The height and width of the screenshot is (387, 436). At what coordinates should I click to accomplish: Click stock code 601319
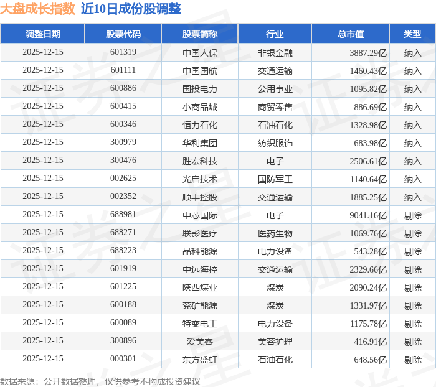click(x=123, y=52)
